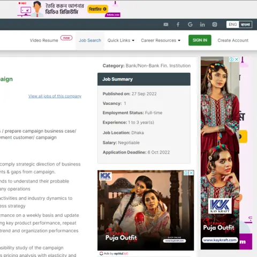Select 'Vacancy: 1' text

tap(114, 103)
